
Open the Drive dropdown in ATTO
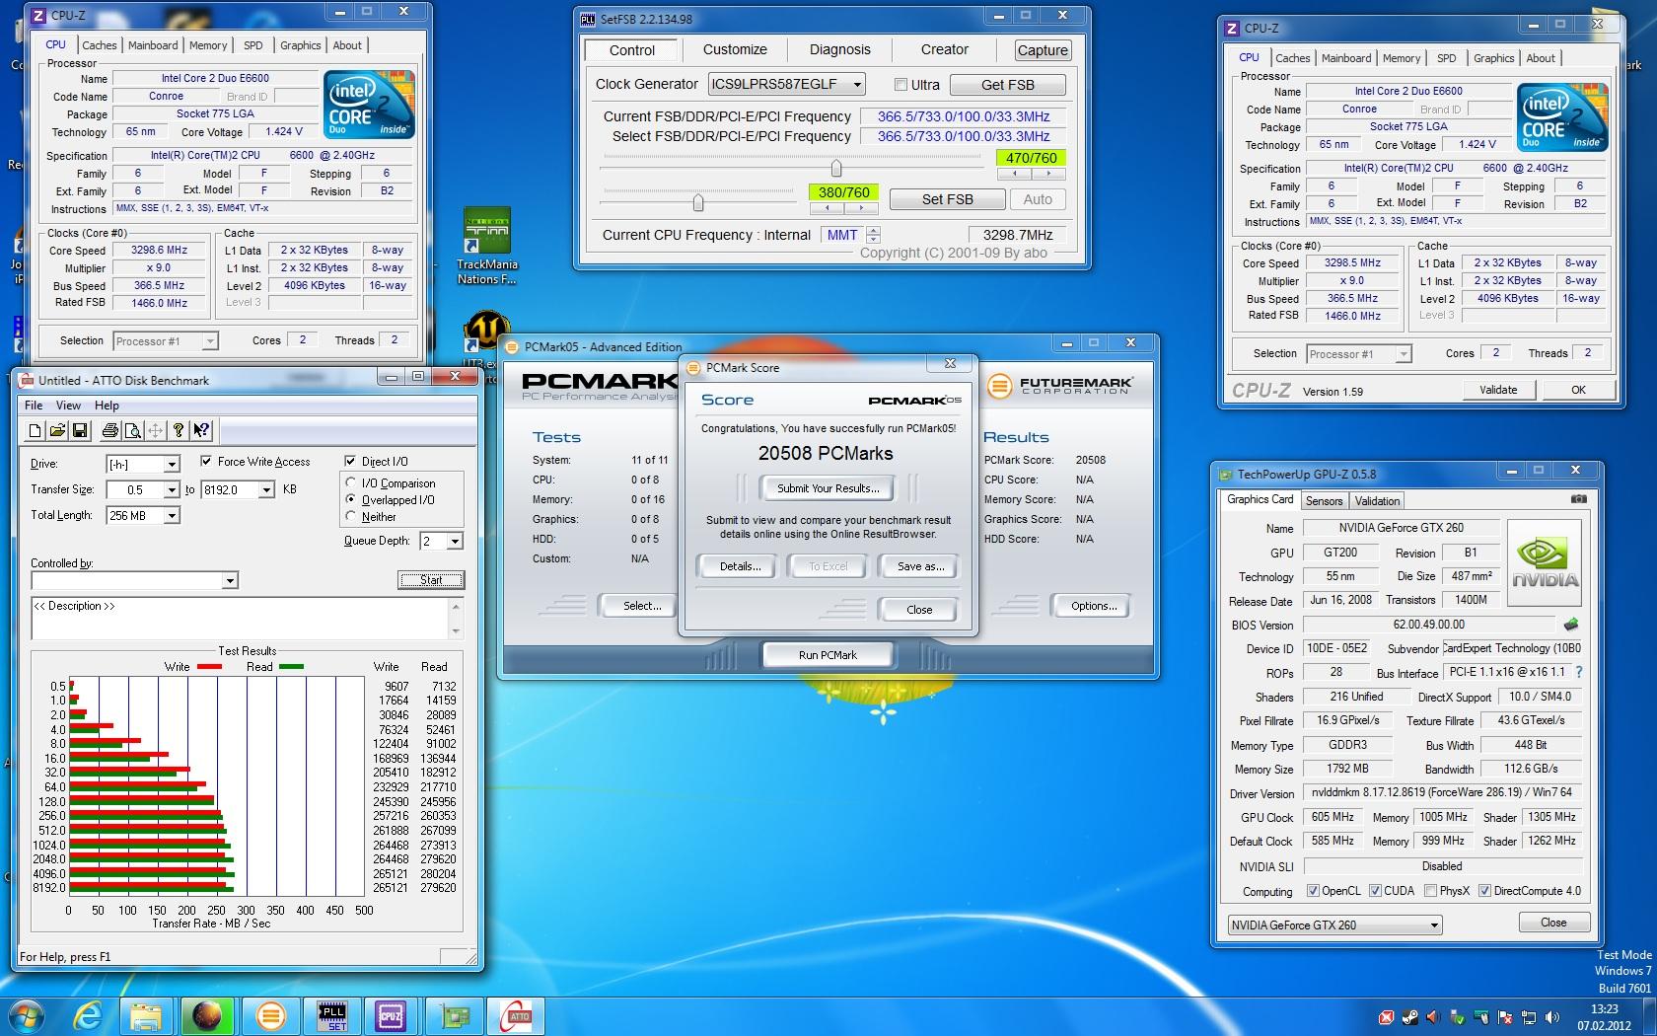point(172,465)
